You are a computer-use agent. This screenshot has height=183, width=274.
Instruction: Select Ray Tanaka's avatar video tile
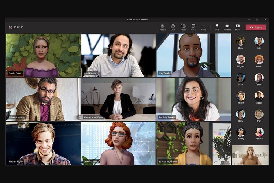[194, 55]
